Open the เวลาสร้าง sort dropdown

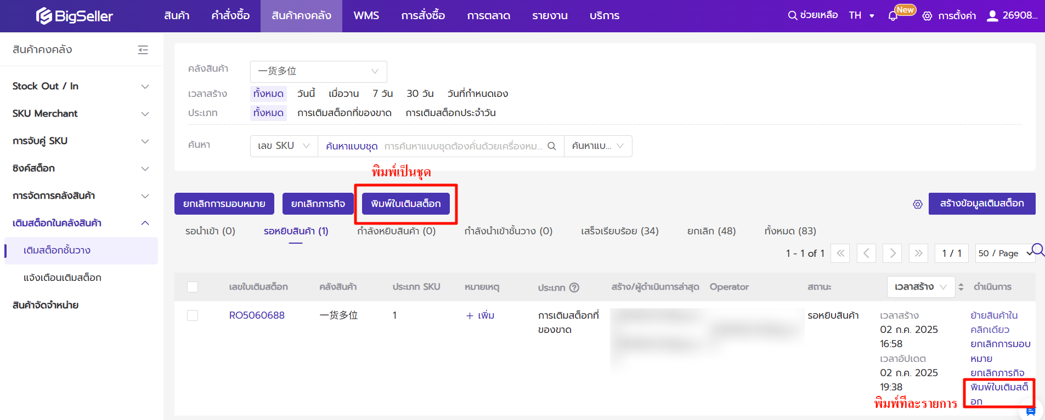920,287
